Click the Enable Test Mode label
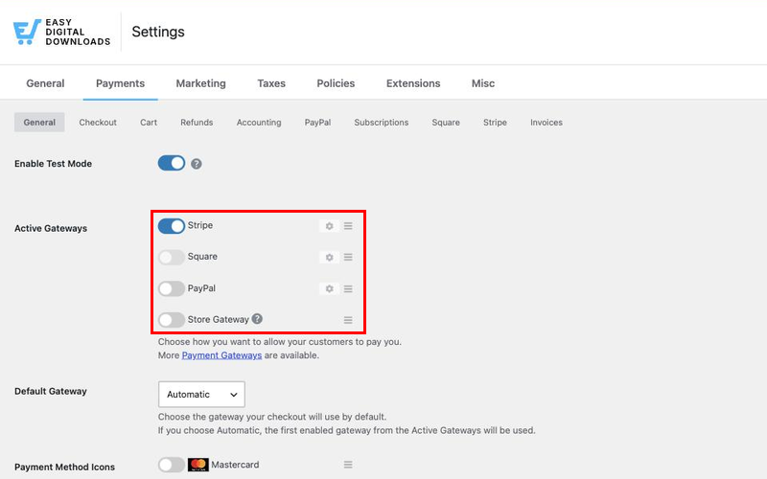Screen dimensions: 767x479 (54, 164)
